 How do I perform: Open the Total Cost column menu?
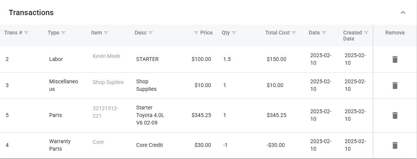[294, 33]
